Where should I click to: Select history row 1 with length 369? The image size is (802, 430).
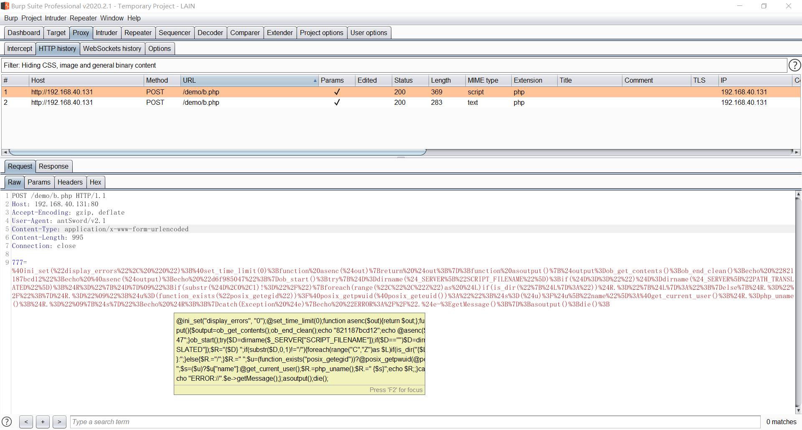pos(401,92)
